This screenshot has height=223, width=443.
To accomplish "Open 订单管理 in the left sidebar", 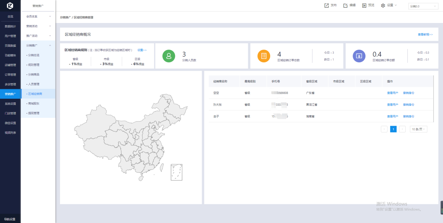I will pyautogui.click(x=10, y=75).
